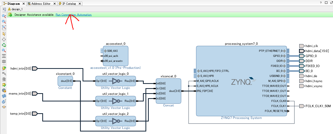Expand the S00_AXI interface on accesstest_0

pos(105,51)
